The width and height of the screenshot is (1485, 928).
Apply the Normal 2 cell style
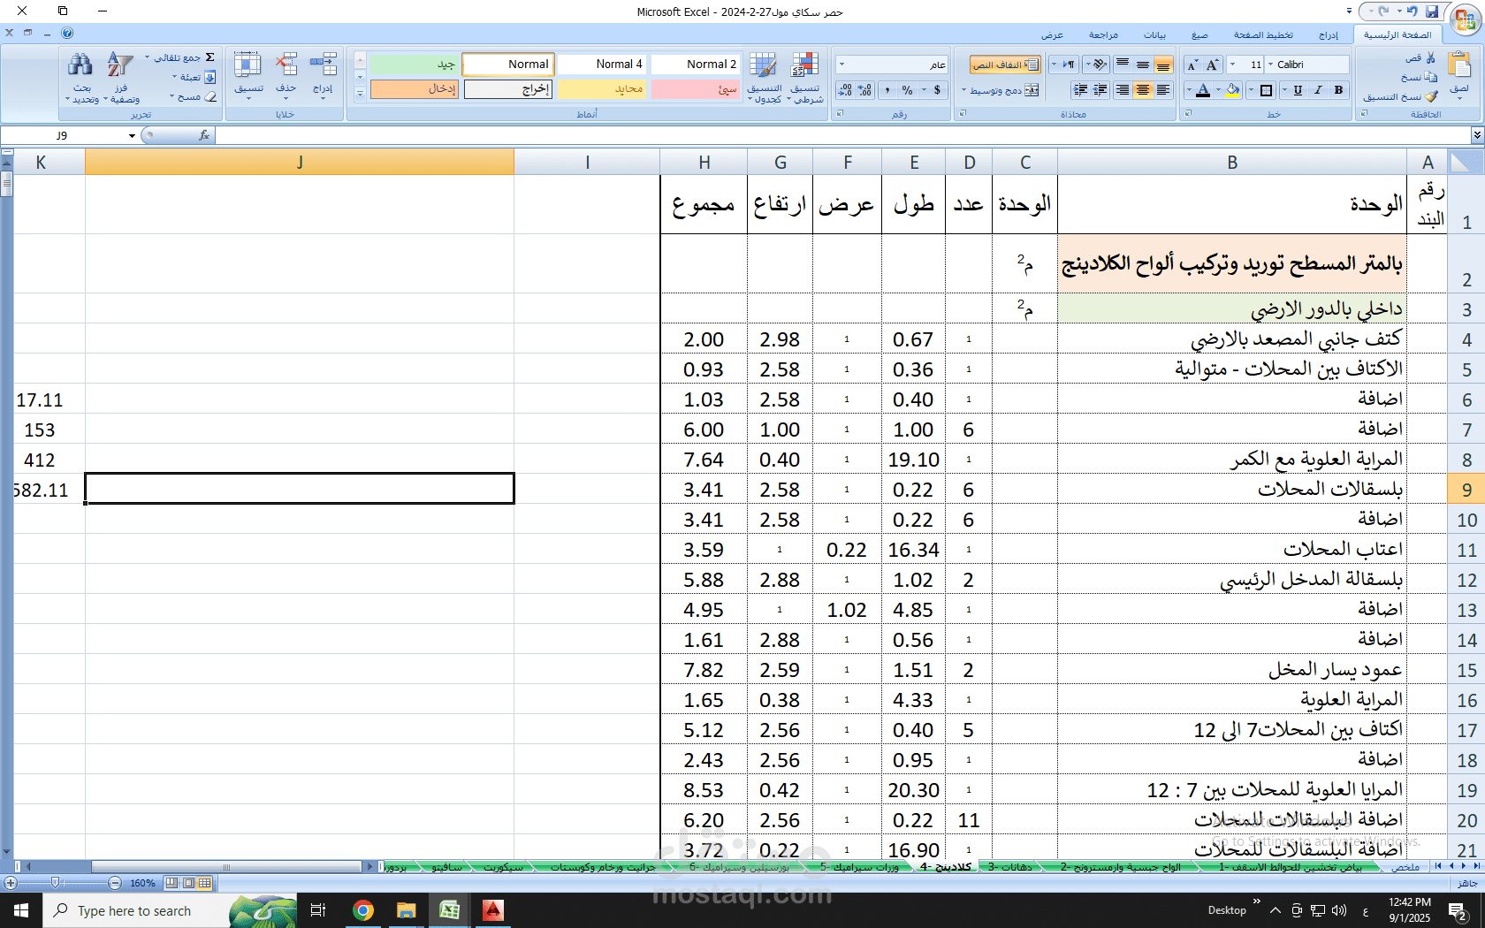[696, 64]
